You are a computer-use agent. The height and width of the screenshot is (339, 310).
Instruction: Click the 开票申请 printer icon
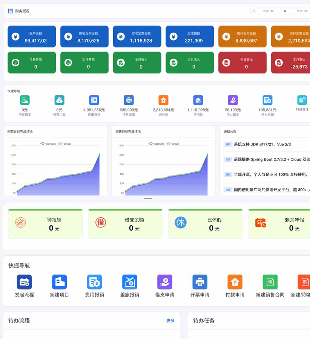200,282
